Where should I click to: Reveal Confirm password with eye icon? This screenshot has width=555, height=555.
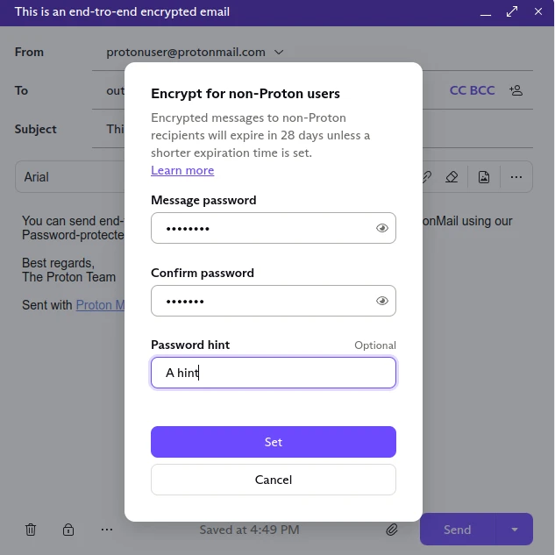tap(382, 301)
